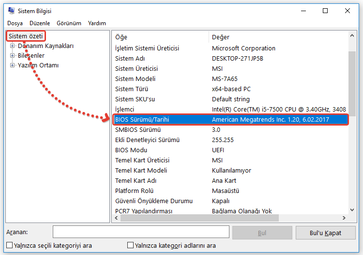Screen dimensions: 363x255
Task: Open the Görünüm menu
Action: (69, 23)
